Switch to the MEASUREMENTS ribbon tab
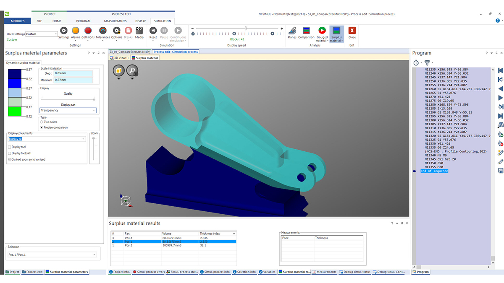Viewport: 504px width, 283px height. [115, 21]
